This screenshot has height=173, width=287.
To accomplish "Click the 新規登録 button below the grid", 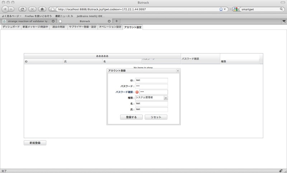I will pyautogui.click(x=35, y=143).
